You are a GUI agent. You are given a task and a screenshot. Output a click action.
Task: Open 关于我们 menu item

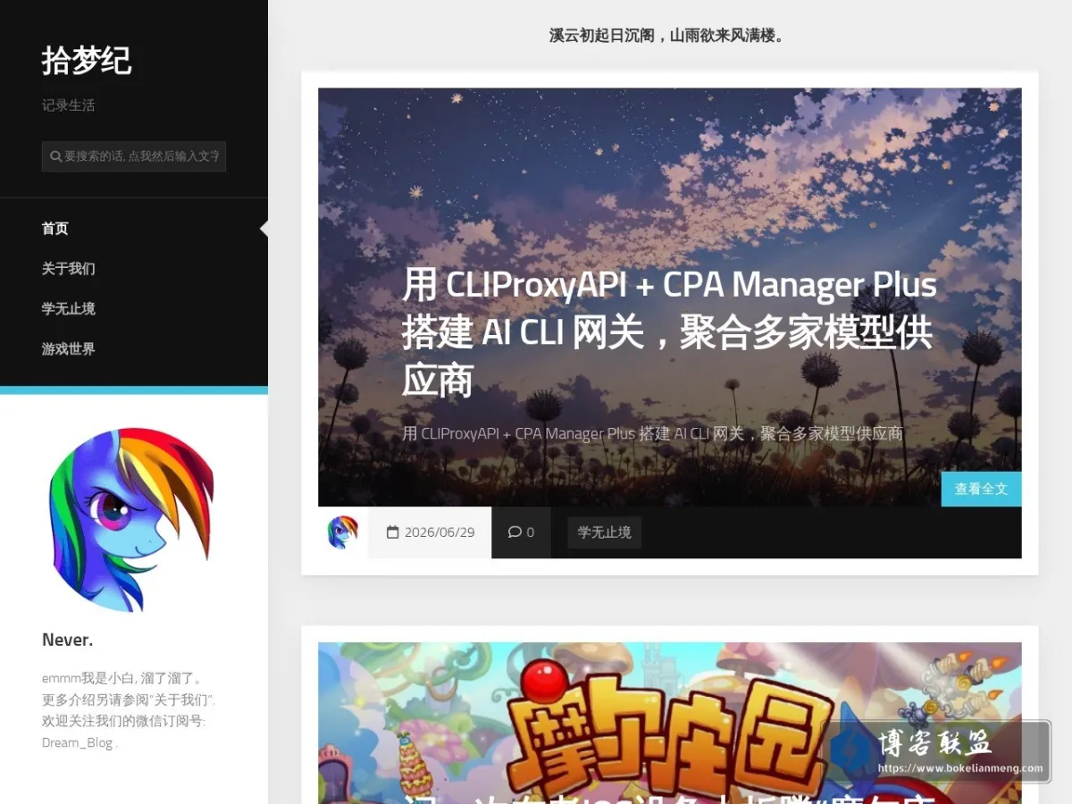click(69, 269)
